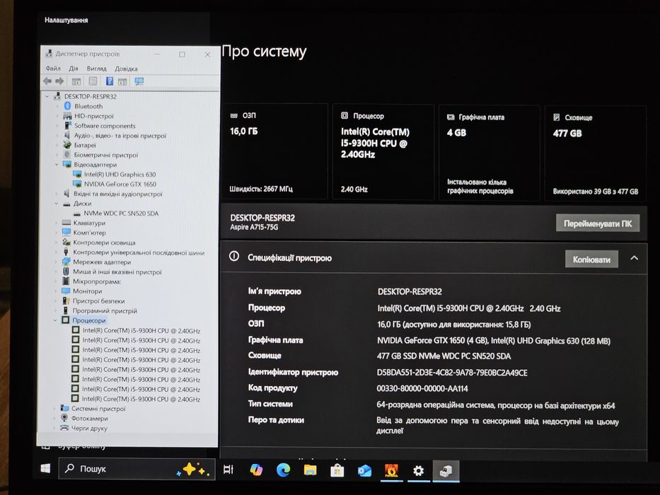Select the HID-пристрої icon in tree
The height and width of the screenshot is (495, 660).
[x=67, y=116]
